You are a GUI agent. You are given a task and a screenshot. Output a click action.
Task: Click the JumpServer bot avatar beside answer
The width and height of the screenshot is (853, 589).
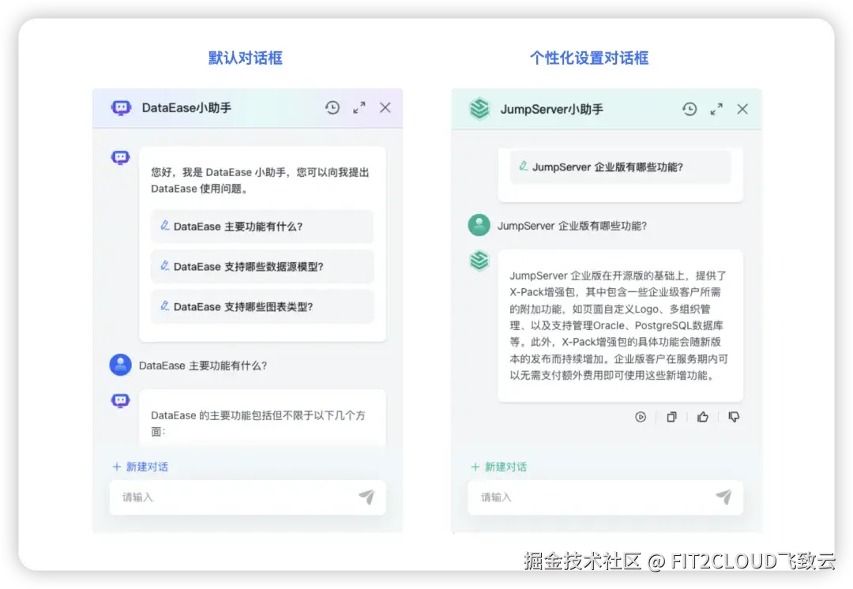pyautogui.click(x=479, y=261)
